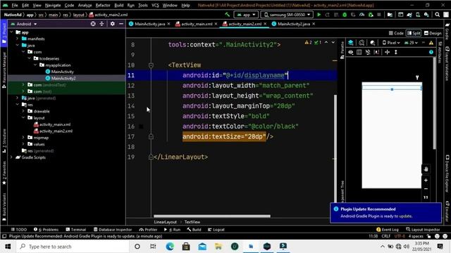This screenshot has height=253, width=451.
Task: Launch Microsoft Edge from taskbar
Action: point(170,247)
